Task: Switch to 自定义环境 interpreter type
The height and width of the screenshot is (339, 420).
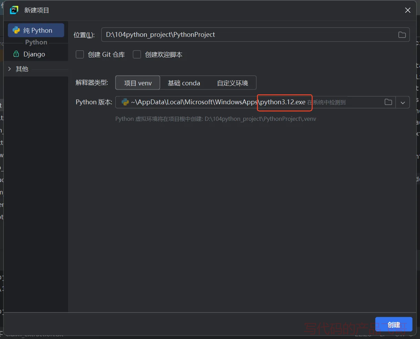Action: [x=233, y=83]
